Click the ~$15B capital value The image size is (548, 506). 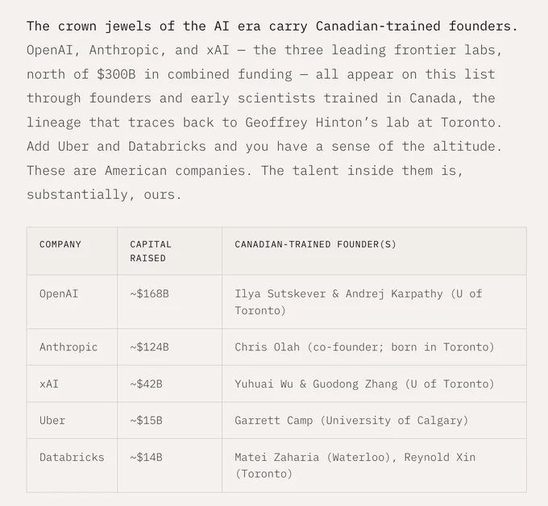pos(146,421)
